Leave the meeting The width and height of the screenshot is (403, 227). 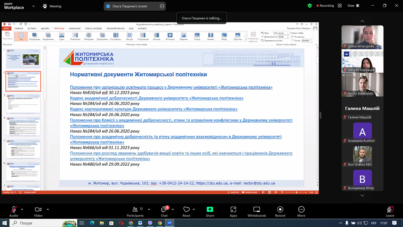(x=390, y=212)
